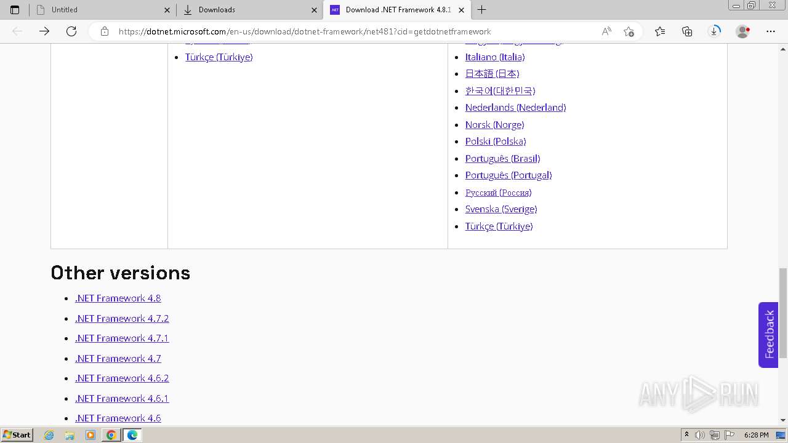The width and height of the screenshot is (788, 443).
Task: Open the Svenska (Sverige) language pack
Action: click(x=501, y=209)
